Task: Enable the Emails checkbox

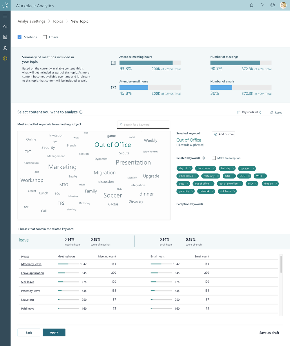Action: coord(45,37)
